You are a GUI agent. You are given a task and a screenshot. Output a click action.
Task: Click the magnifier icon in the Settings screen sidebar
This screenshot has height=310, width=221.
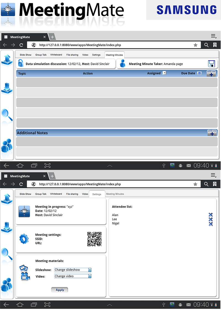coord(7,254)
